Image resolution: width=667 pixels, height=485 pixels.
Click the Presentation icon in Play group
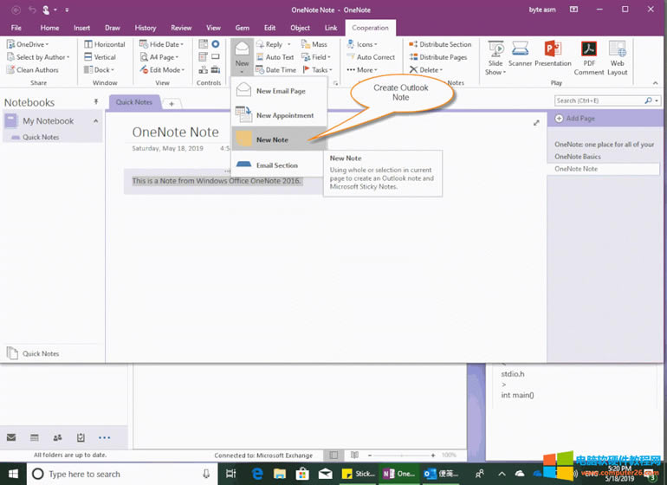[553, 57]
